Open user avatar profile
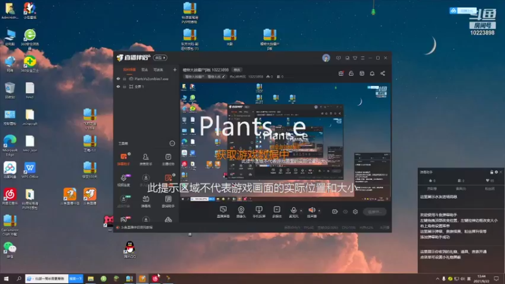 coord(326,58)
